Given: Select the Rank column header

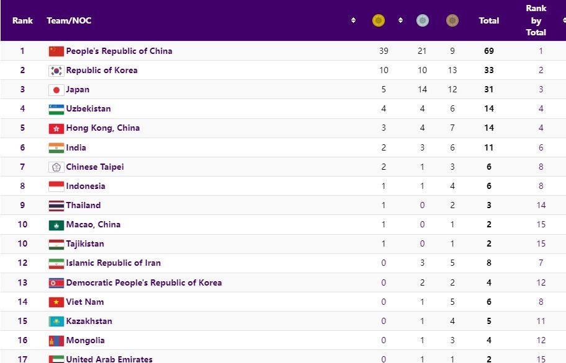Looking at the screenshot, I should 23,20.
